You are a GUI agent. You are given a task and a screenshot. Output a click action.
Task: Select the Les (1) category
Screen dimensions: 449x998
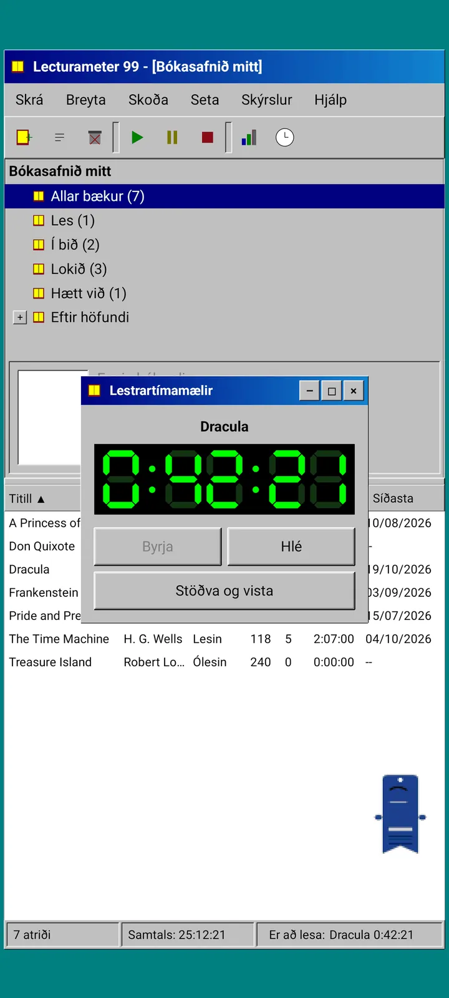click(x=72, y=220)
